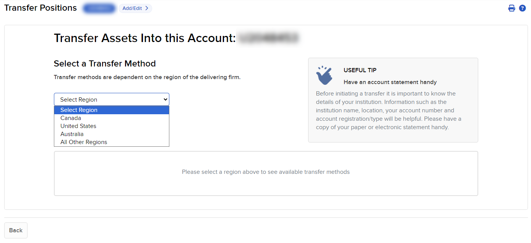Screen dimensions: 531x243
Task: Click the Select a Transfer Method heading
Action: pos(105,63)
